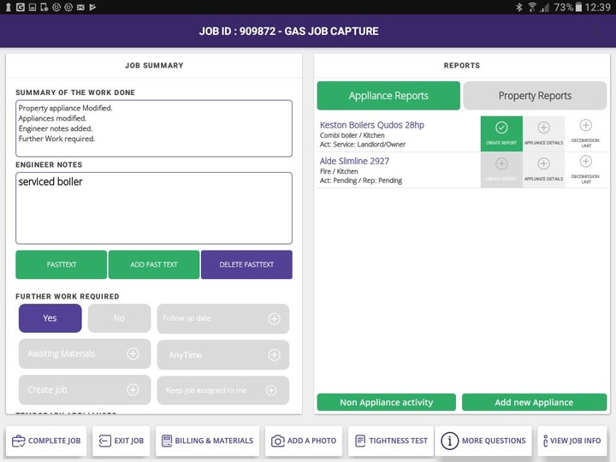
Task: Open the Create Job selector
Action: [x=85, y=390]
